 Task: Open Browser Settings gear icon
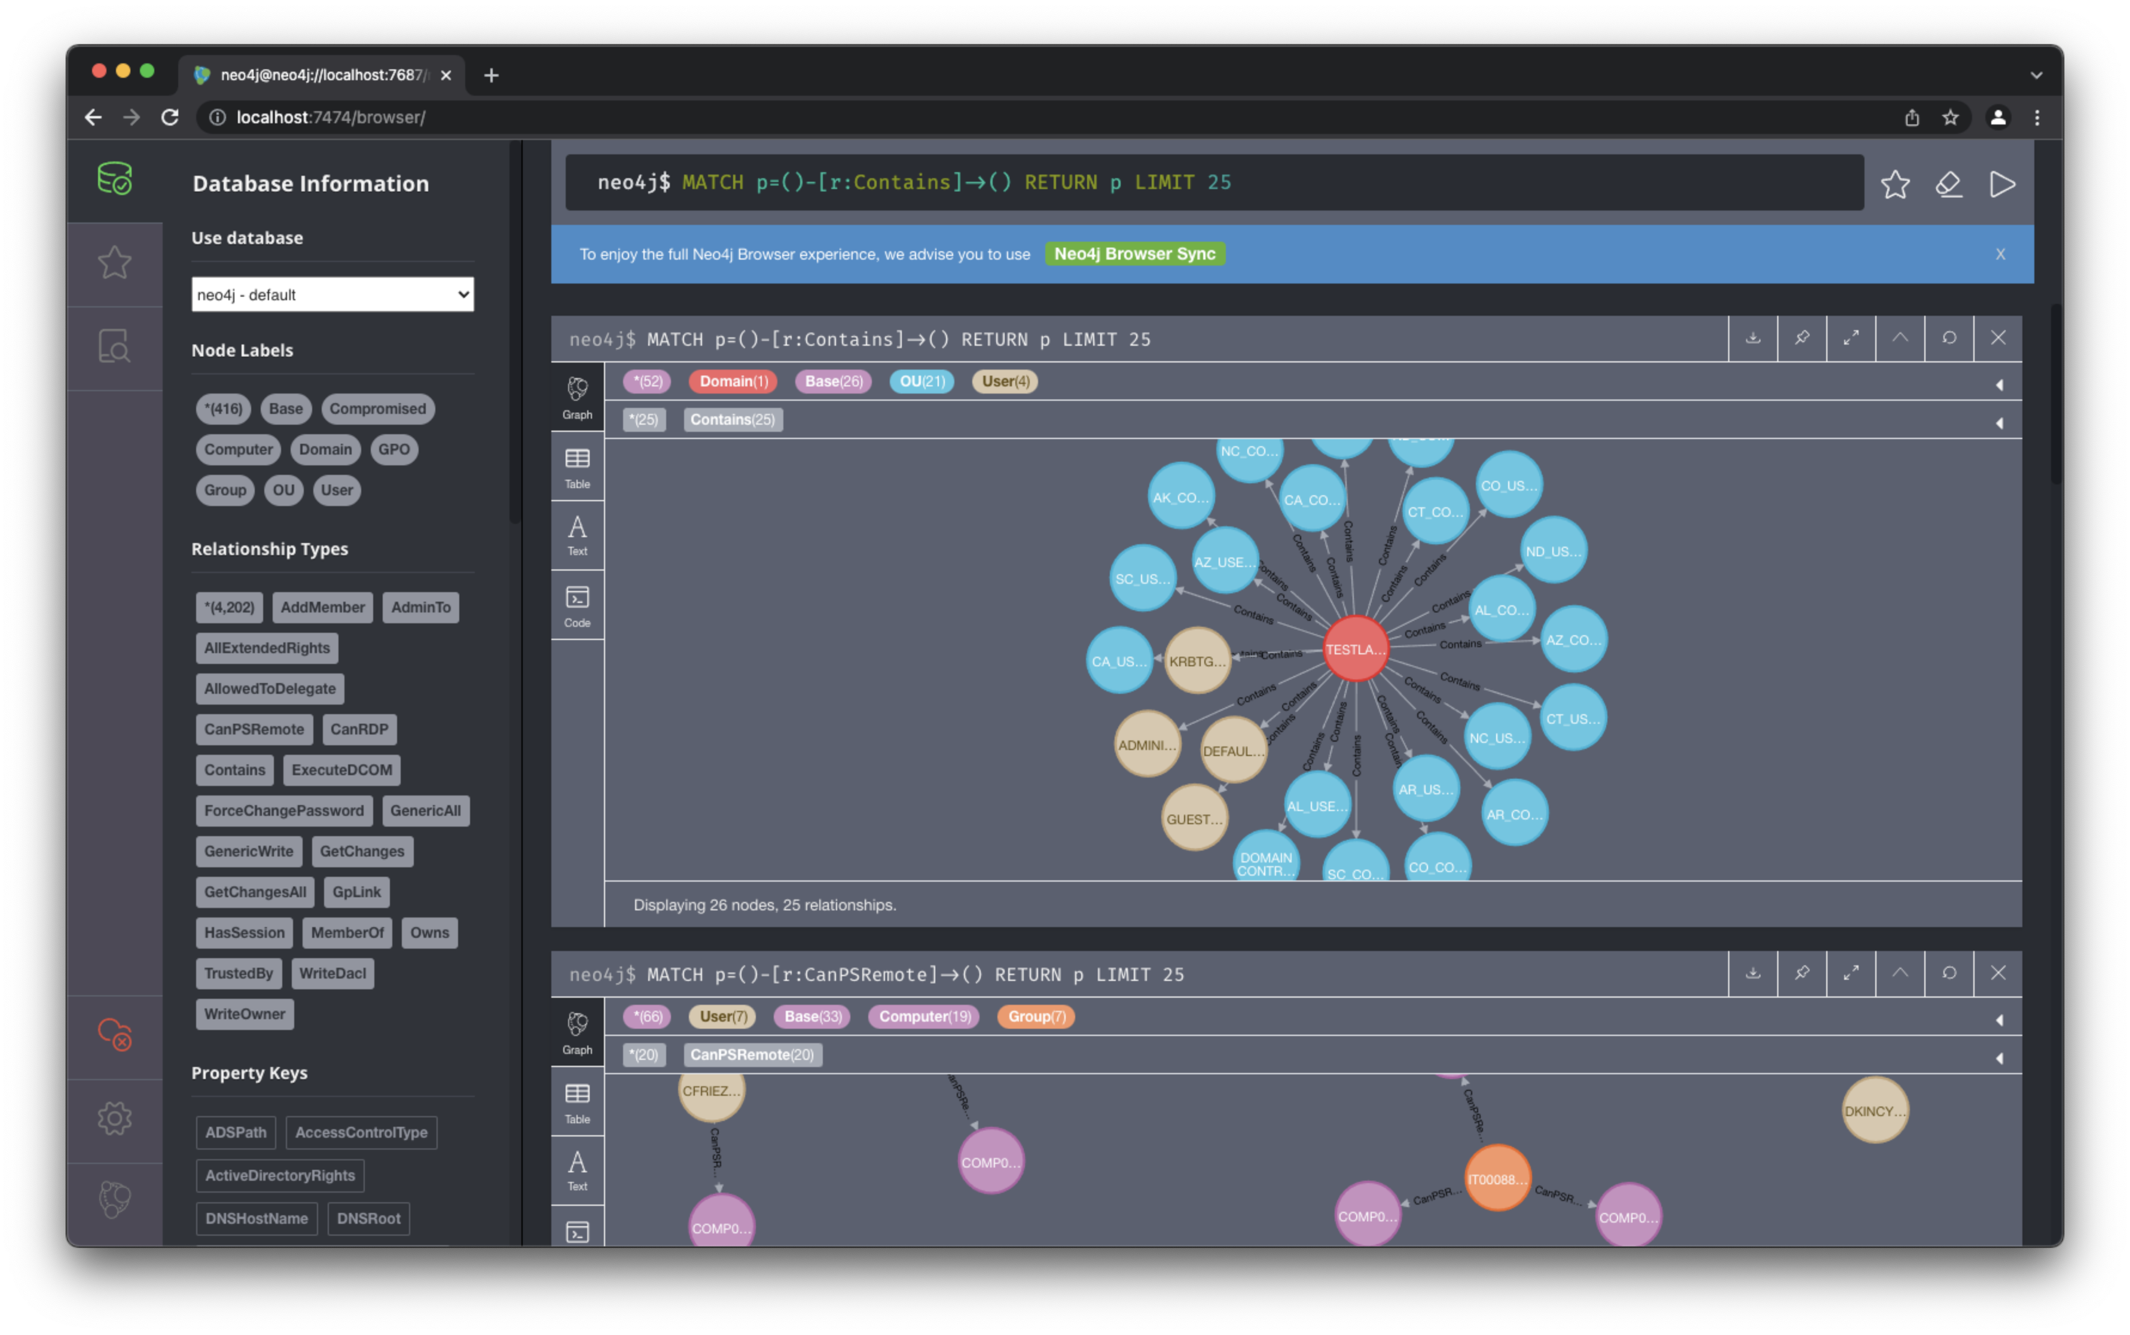(x=115, y=1118)
